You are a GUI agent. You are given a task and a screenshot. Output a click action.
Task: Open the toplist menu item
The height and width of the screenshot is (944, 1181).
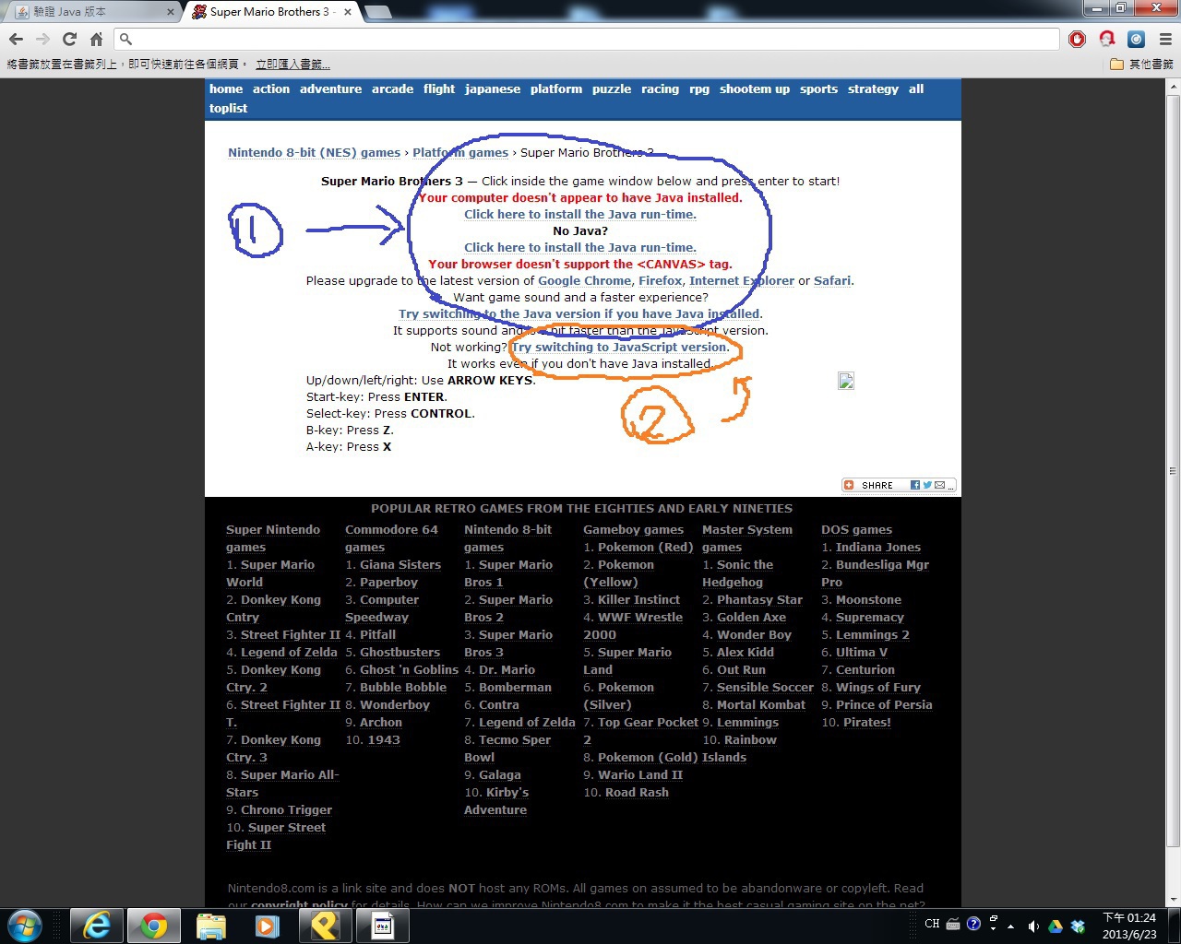(228, 108)
